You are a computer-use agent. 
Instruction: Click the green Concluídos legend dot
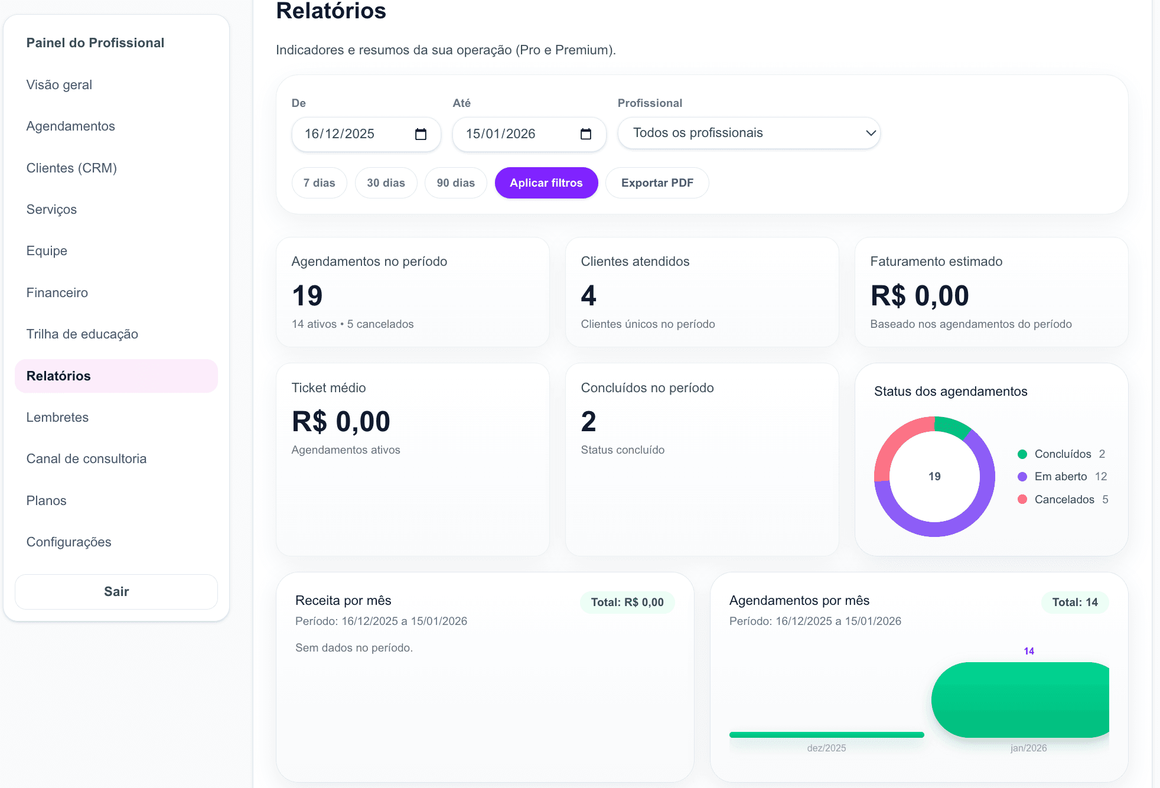[1022, 454]
